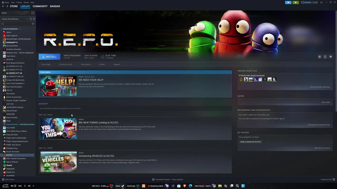337x189 pixels.
Task: Add R.E.P.O. to favorites heart
Action: coord(331,57)
